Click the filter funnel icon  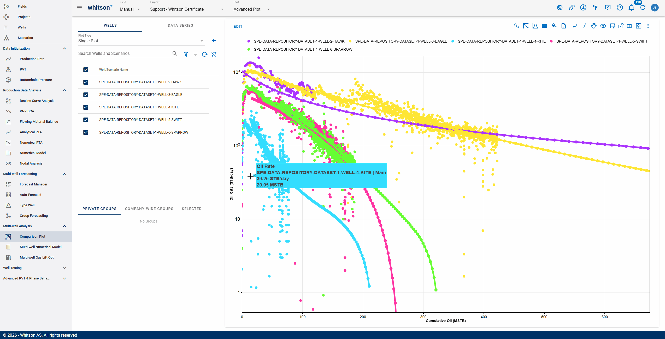pyautogui.click(x=186, y=54)
